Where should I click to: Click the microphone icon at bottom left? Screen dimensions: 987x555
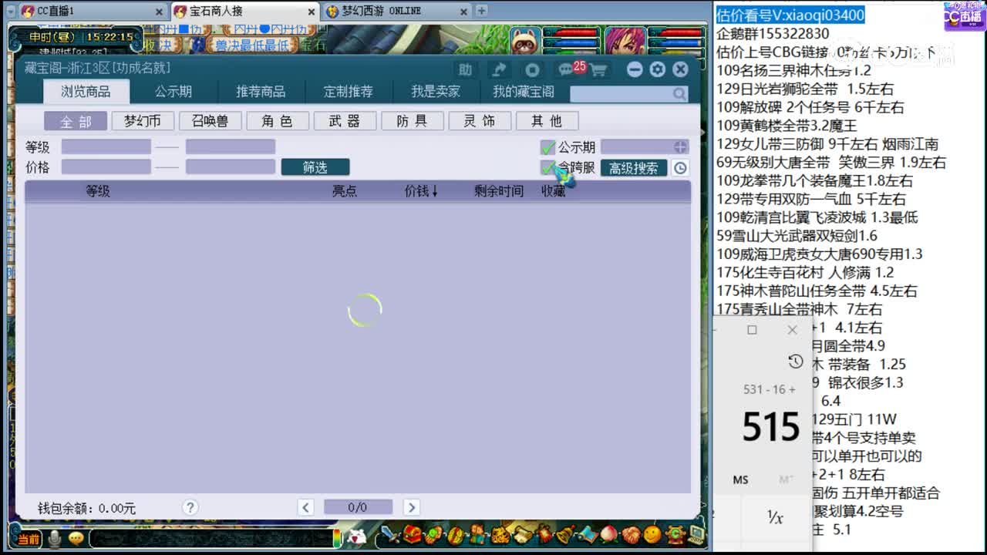pyautogui.click(x=54, y=538)
